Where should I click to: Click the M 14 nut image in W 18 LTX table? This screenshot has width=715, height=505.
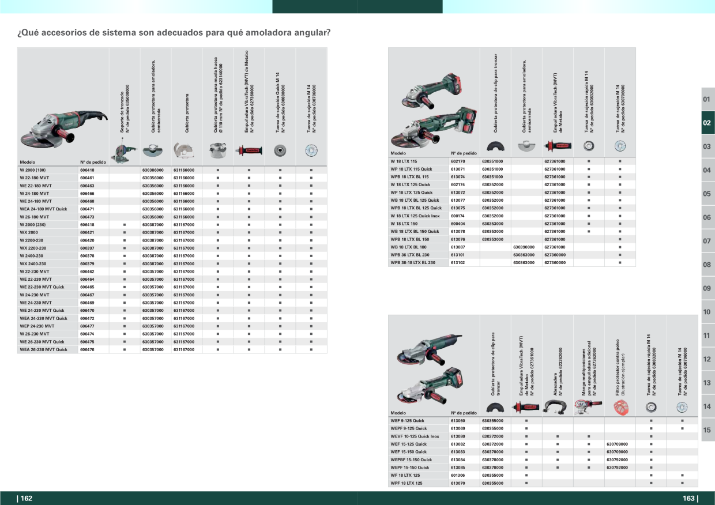pos(620,145)
